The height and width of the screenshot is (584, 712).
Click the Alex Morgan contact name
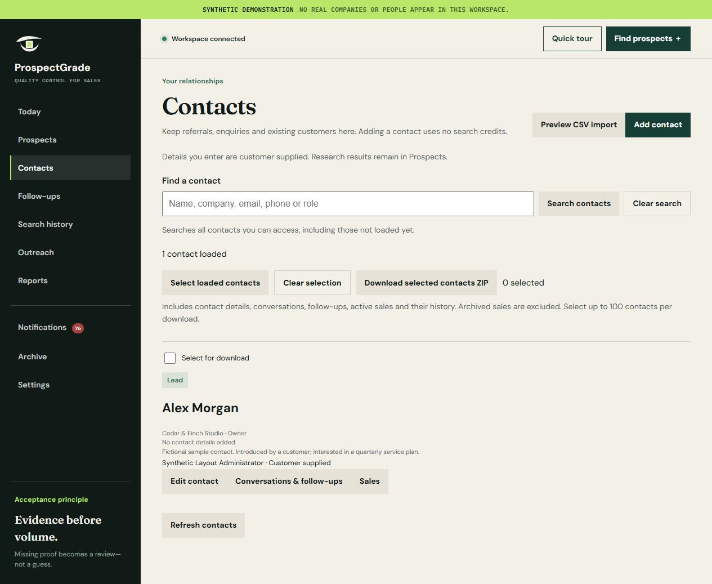tap(200, 408)
